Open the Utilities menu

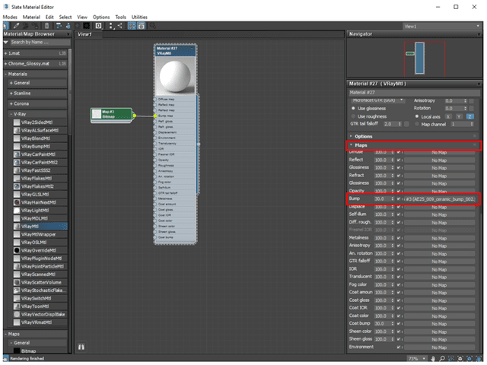(x=139, y=17)
